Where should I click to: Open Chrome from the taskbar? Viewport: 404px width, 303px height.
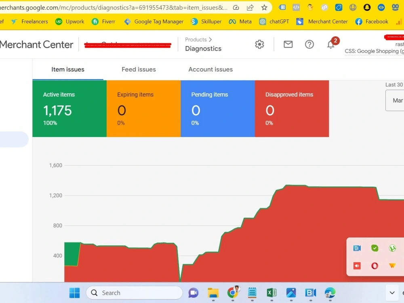233,292
